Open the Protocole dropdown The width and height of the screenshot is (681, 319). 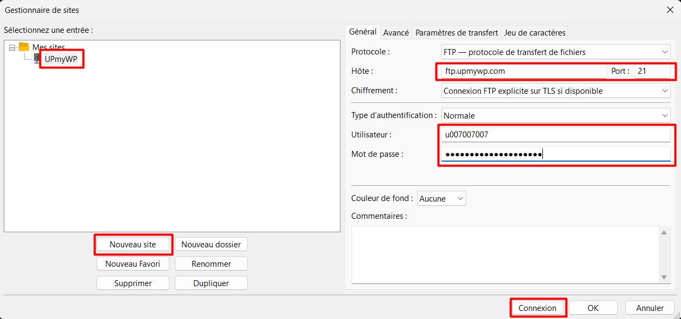pyautogui.click(x=556, y=52)
